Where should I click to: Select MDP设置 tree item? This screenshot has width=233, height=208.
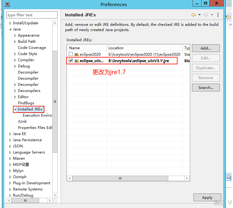click(21, 165)
